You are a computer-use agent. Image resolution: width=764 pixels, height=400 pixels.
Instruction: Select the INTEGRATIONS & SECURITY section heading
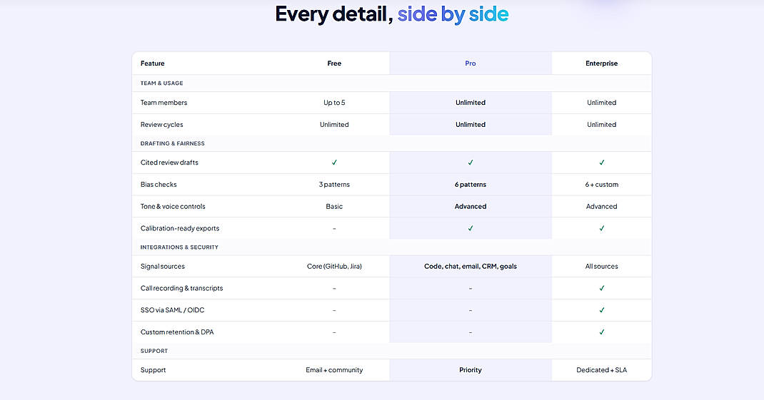(x=179, y=247)
